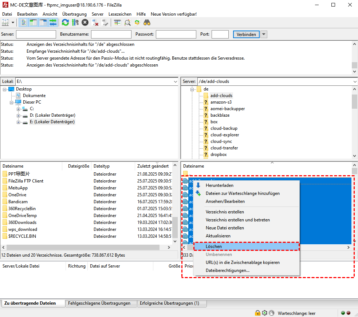The width and height of the screenshot is (358, 317).
Task: Open the directory comparison icon
Action: coord(127,23)
